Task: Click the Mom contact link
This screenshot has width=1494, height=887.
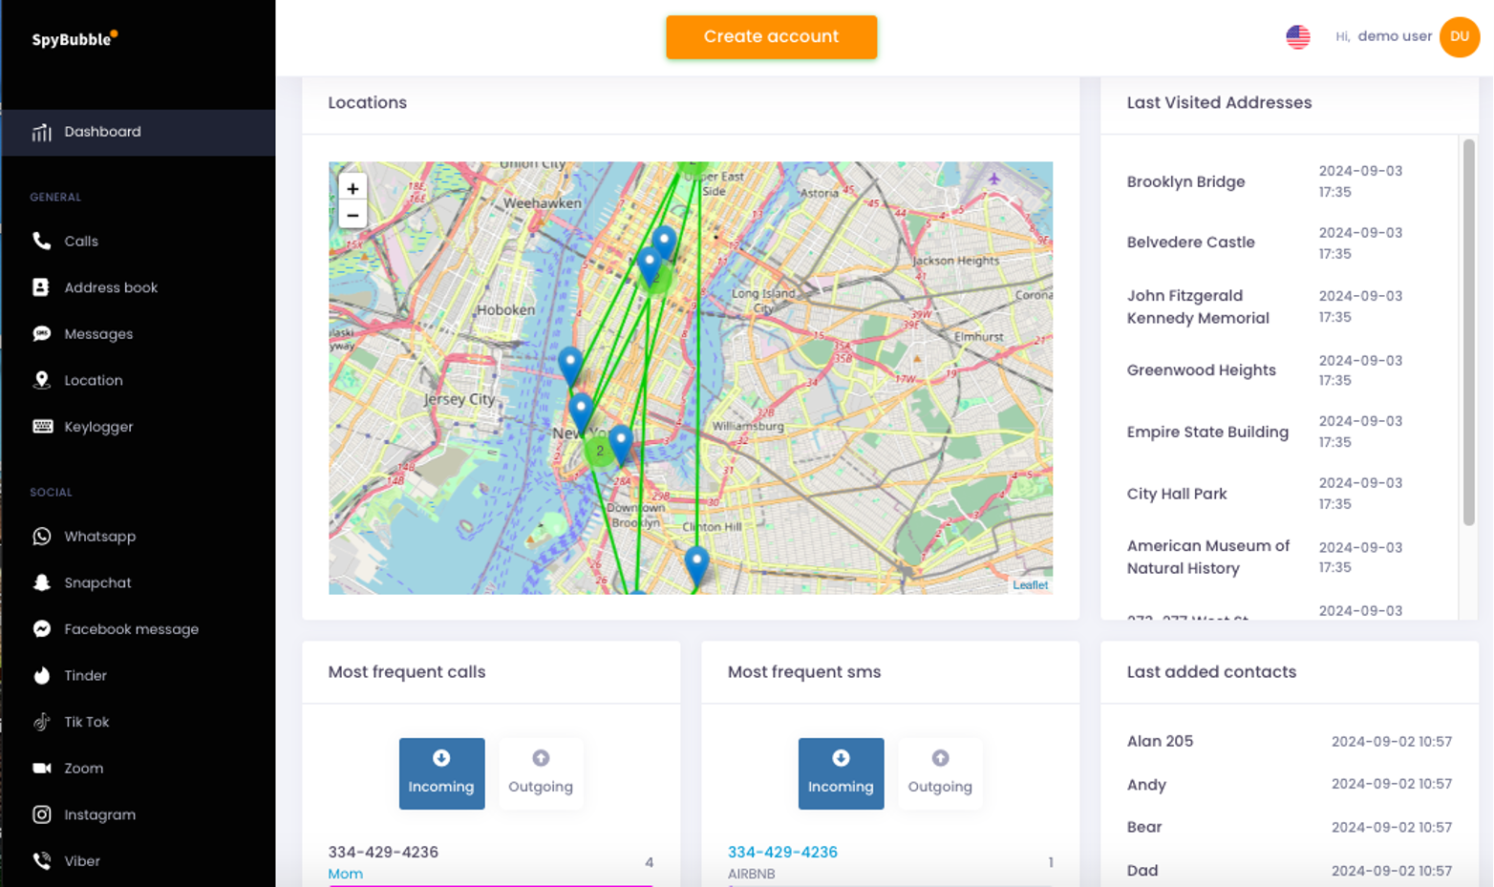Action: 345,874
